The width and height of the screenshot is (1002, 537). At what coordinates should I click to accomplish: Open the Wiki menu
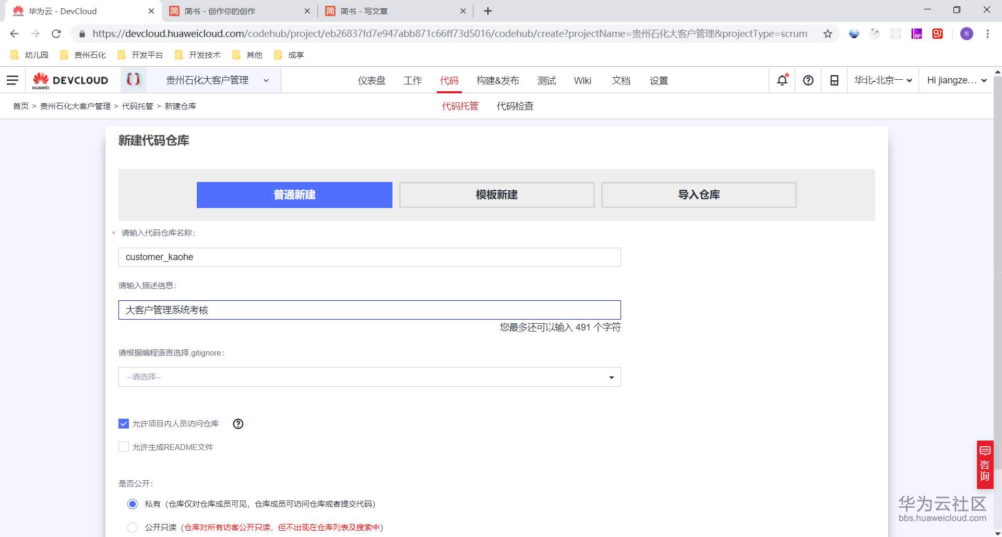[582, 80]
